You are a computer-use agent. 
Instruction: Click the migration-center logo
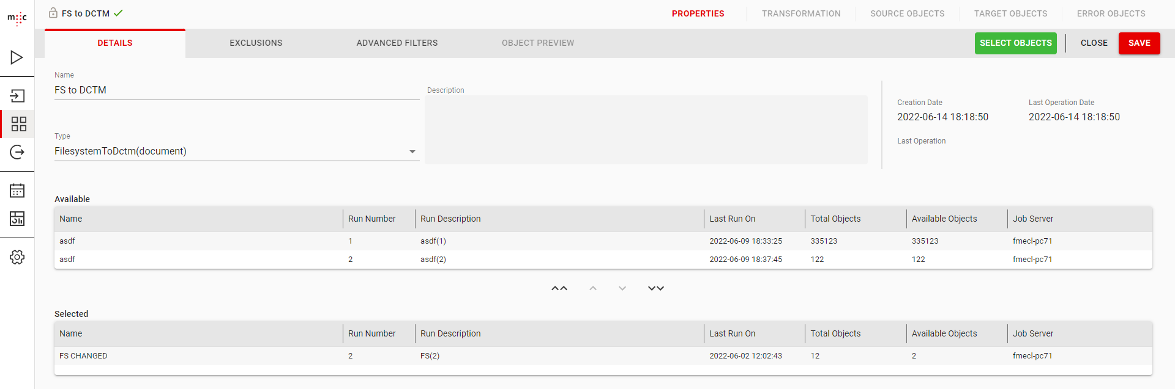(17, 18)
